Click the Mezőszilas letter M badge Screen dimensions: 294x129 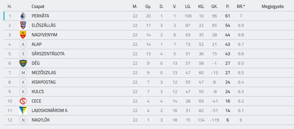point(23,73)
